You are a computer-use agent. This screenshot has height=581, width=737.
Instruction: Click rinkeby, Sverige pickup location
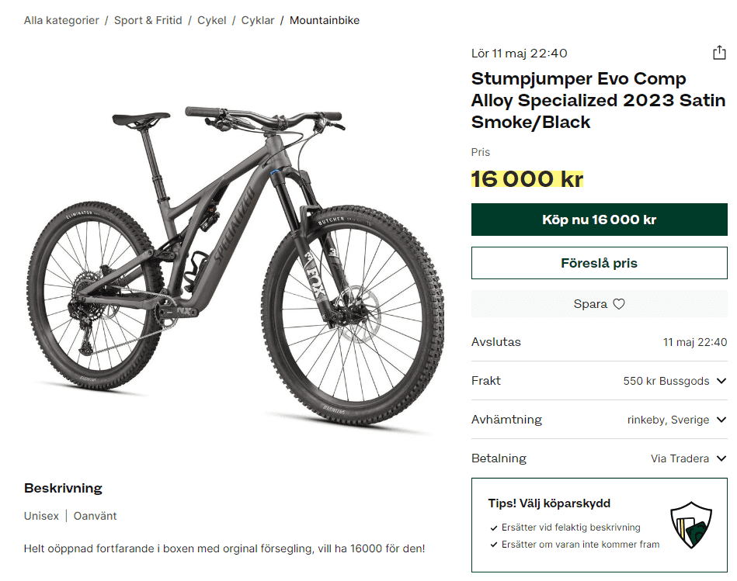click(x=668, y=420)
